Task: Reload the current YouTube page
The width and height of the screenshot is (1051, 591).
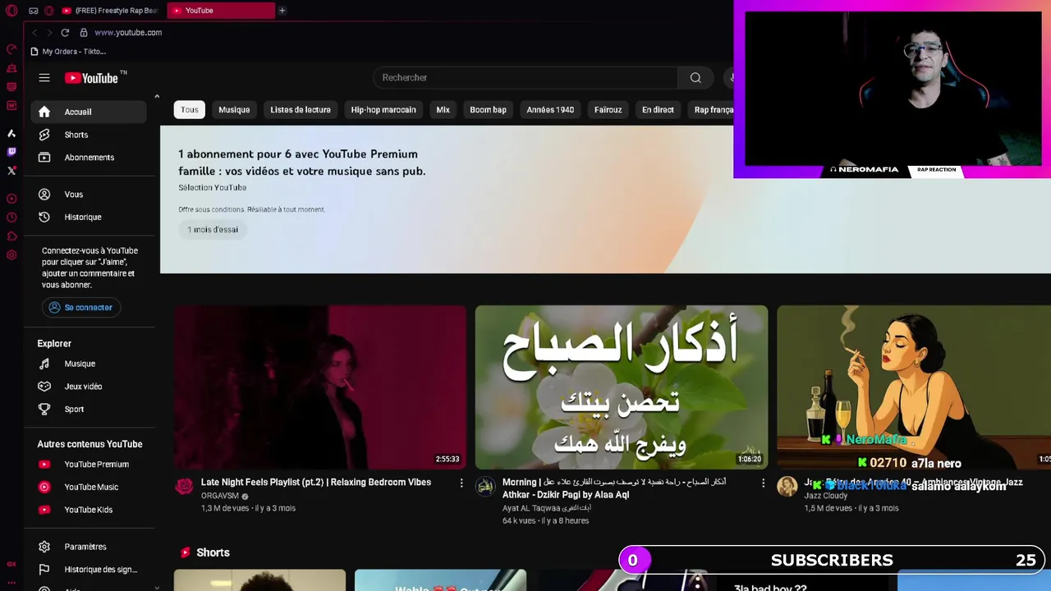Action: 65,33
